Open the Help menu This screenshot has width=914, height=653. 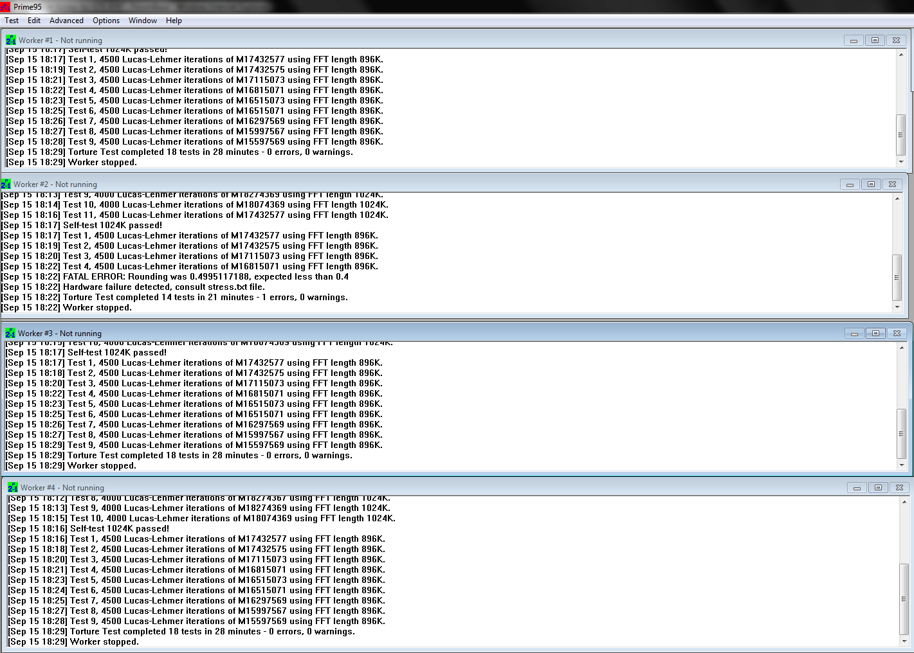[x=174, y=21]
